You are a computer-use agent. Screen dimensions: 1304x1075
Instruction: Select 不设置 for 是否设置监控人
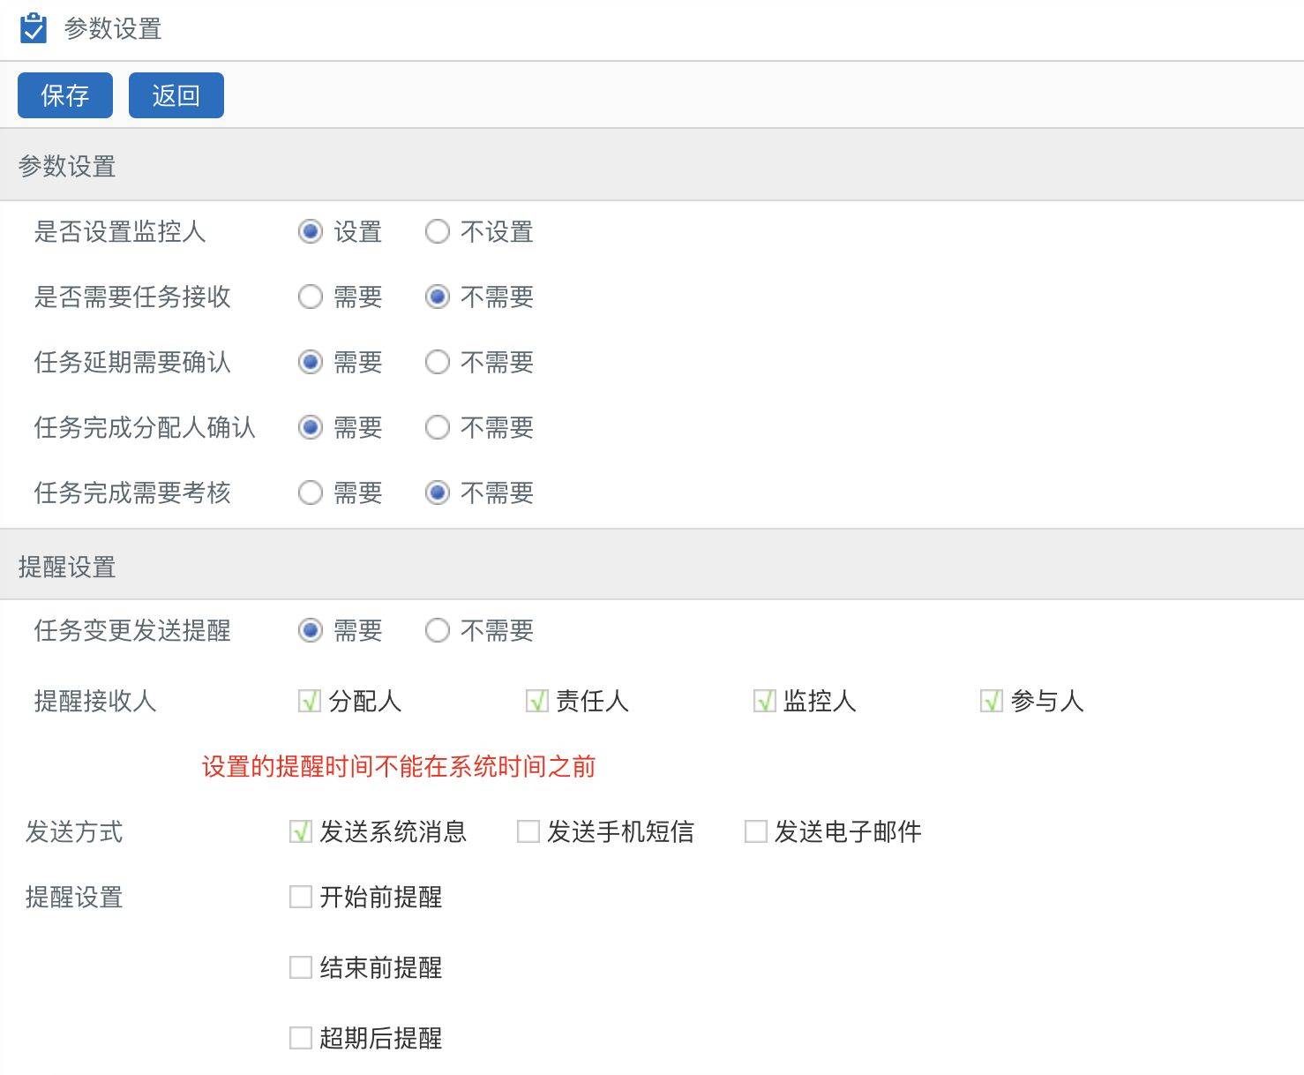[x=438, y=232]
